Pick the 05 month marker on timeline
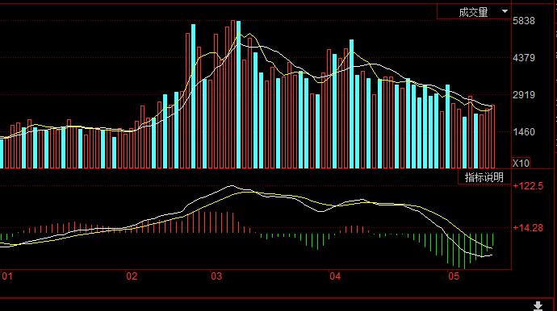This screenshot has width=557, height=311. coord(454,276)
